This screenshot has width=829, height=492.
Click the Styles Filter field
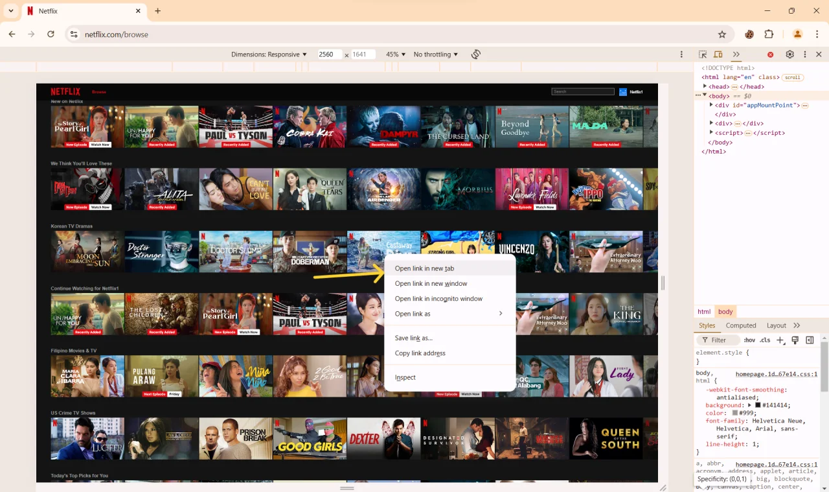click(718, 340)
